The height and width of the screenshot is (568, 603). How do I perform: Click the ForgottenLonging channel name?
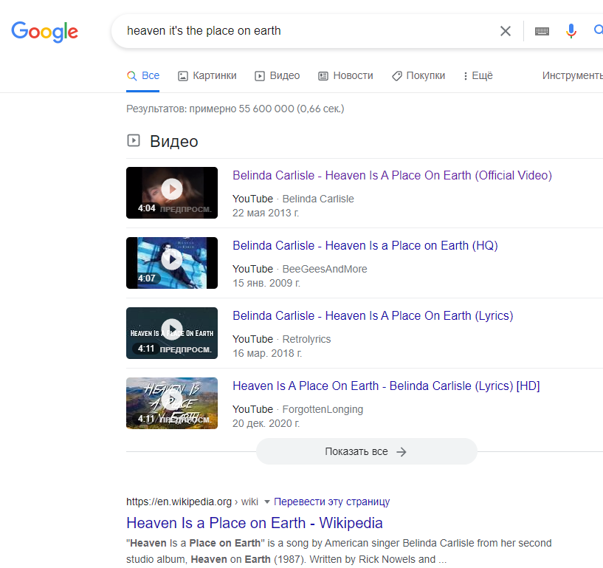323,409
